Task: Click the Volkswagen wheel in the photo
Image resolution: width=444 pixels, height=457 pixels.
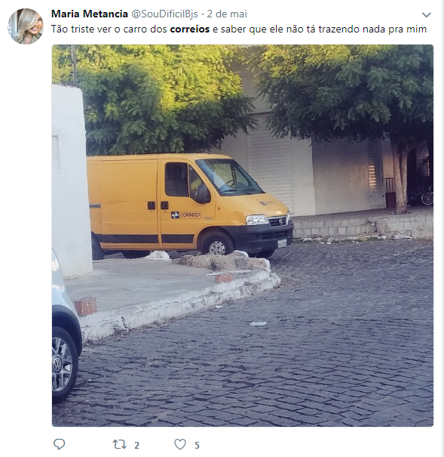Action: tap(63, 364)
